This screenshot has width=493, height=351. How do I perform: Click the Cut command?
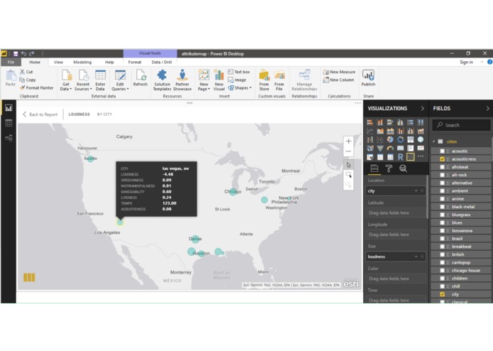(x=26, y=72)
